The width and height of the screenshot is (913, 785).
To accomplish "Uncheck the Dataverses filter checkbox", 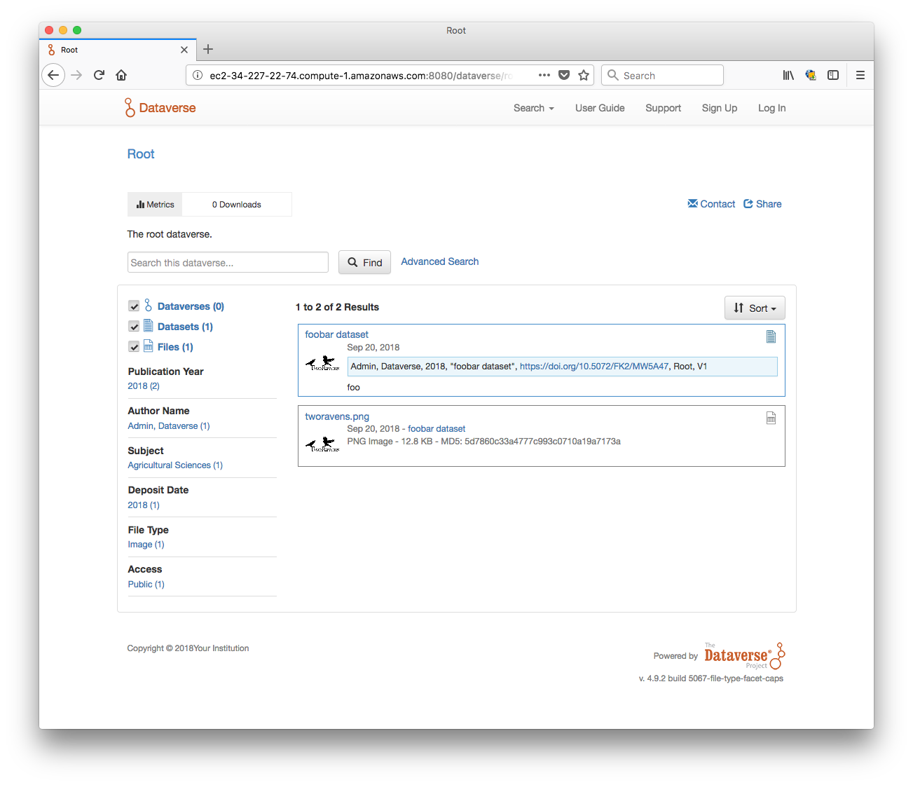I will [134, 306].
